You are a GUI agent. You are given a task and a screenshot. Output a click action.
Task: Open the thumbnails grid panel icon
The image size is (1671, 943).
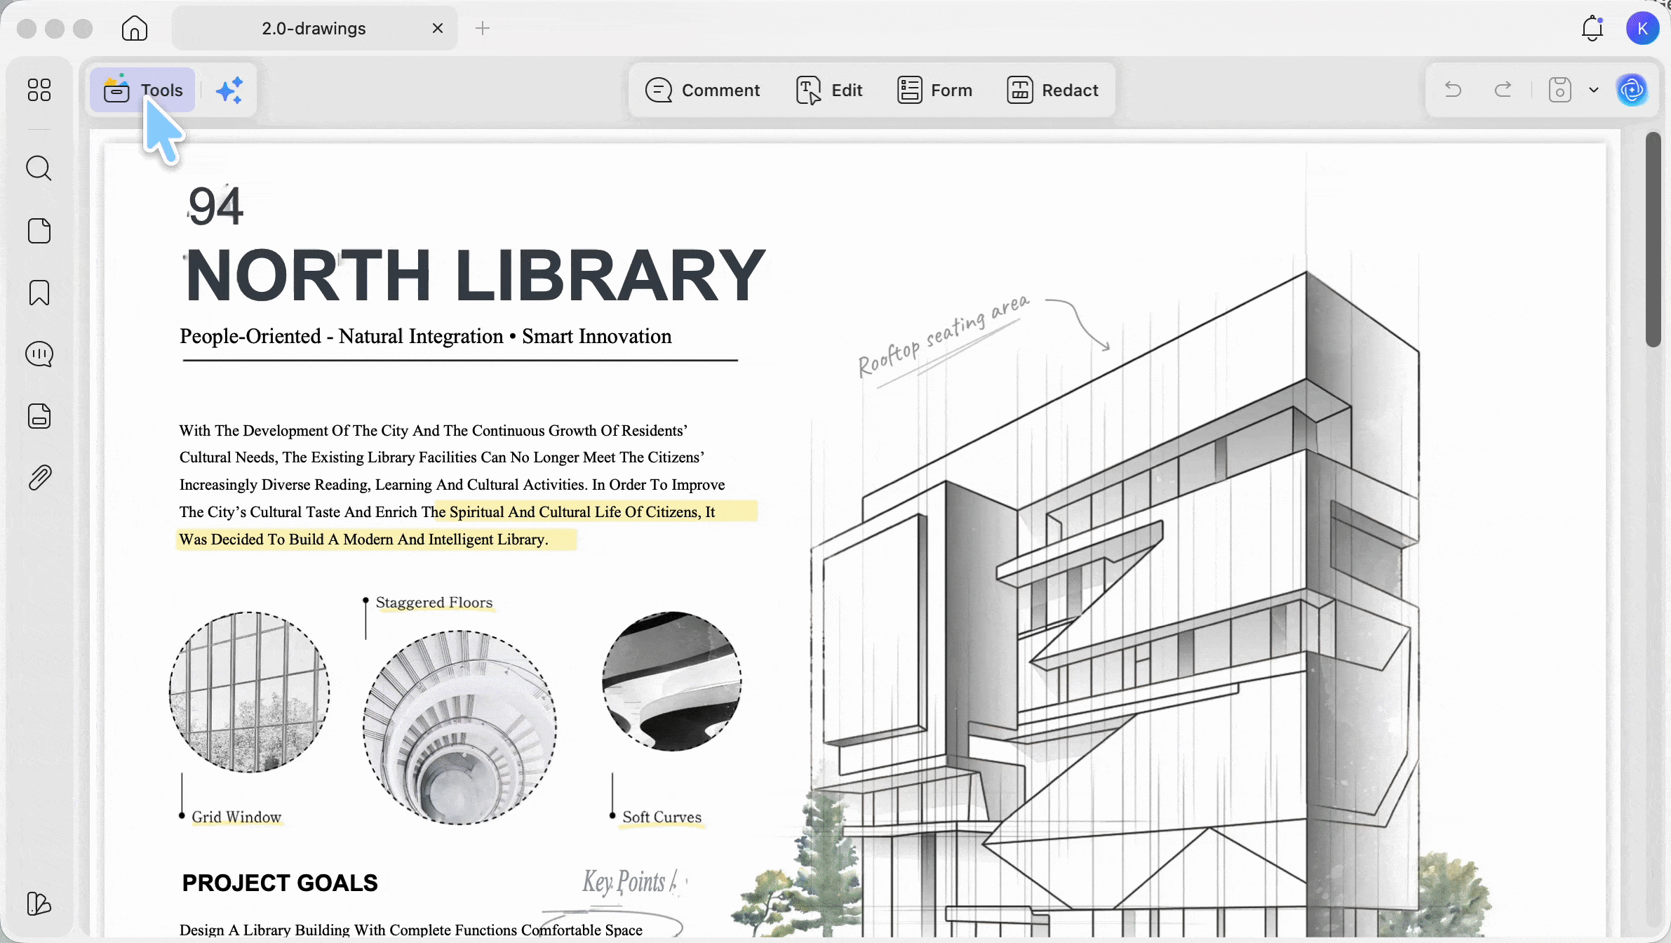(x=39, y=90)
